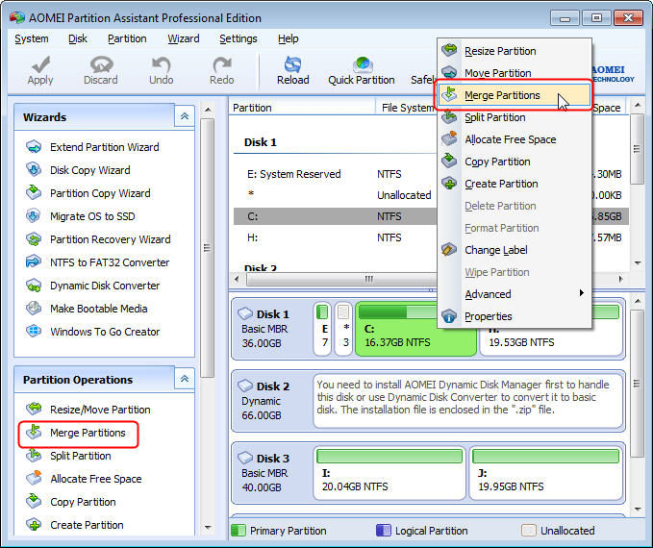
Task: Click Resize/Move Partition sidebar icon
Action: (x=34, y=409)
